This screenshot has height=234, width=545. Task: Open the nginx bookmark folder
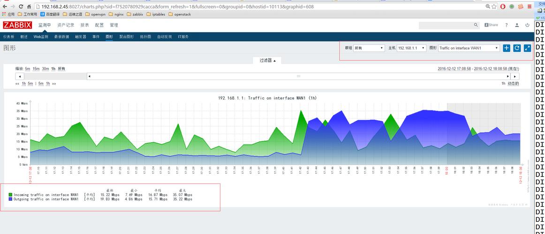click(116, 15)
